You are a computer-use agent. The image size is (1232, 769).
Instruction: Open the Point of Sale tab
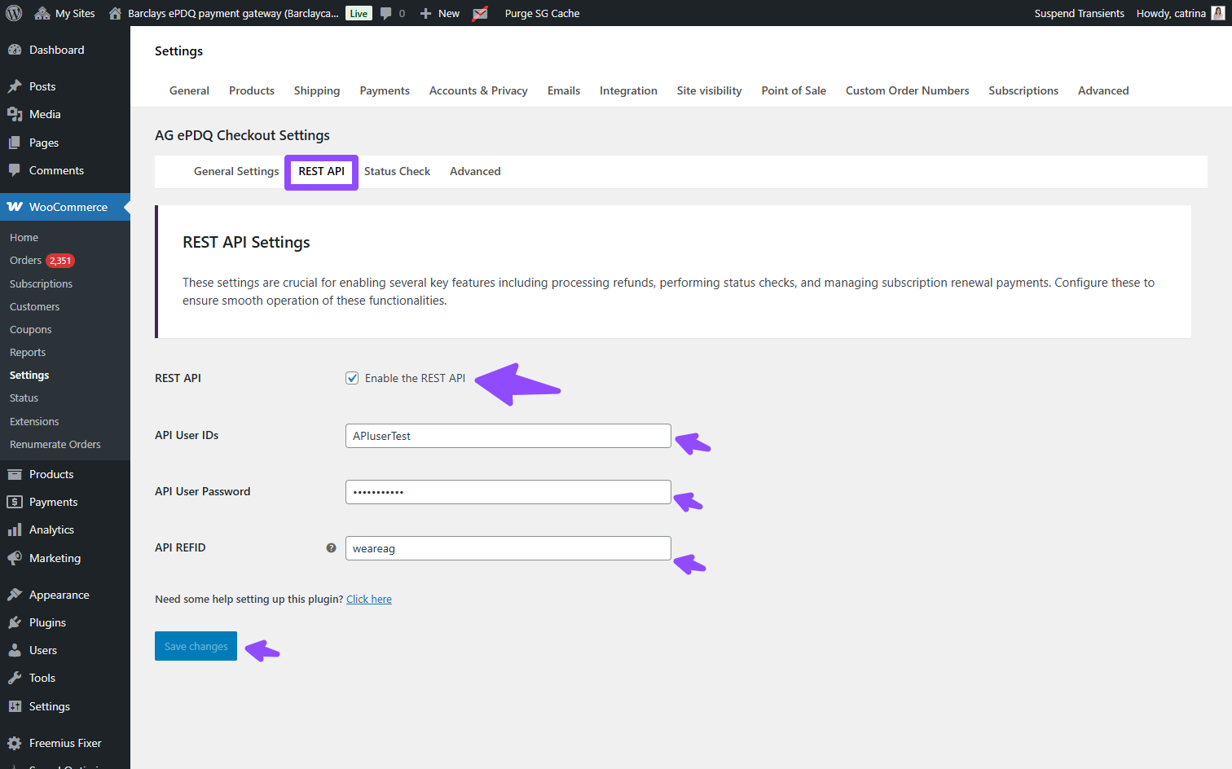pos(794,90)
